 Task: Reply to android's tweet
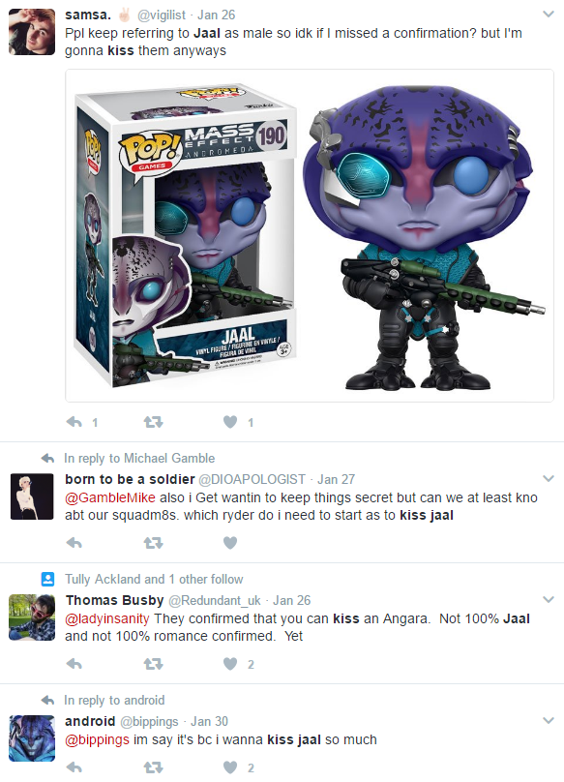pos(74,767)
